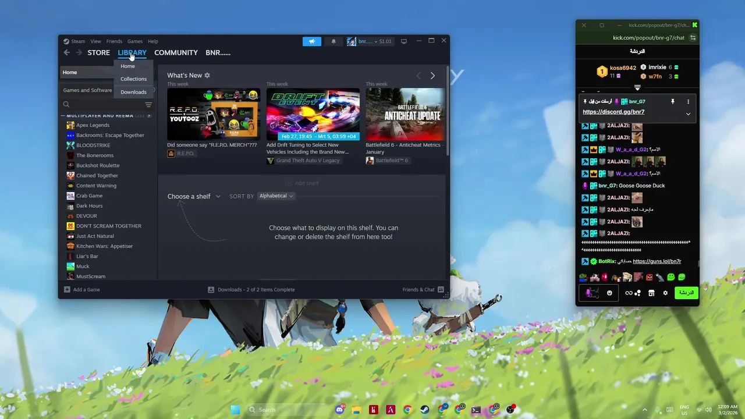Open the OBS icon in the taskbar
This screenshot has width=745, height=419.
[510, 410]
